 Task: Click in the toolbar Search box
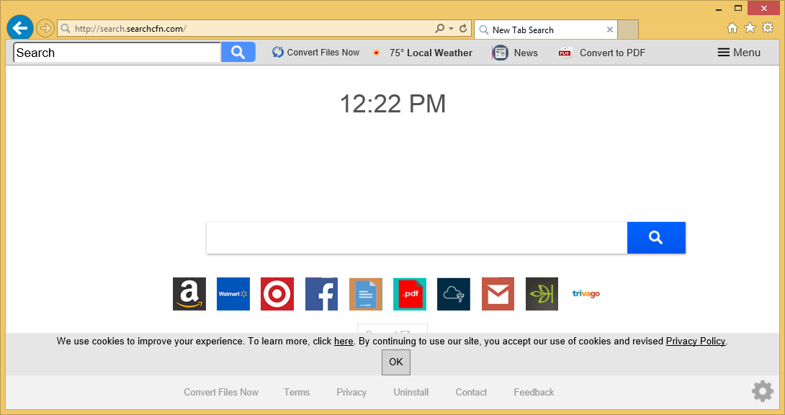117,53
